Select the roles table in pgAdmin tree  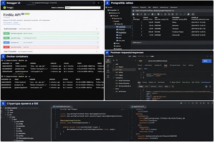pos(119,38)
